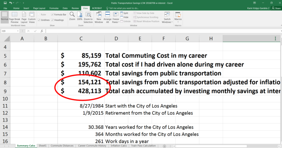Click Hide window button
282x148 pixels.
tap(124, 17)
